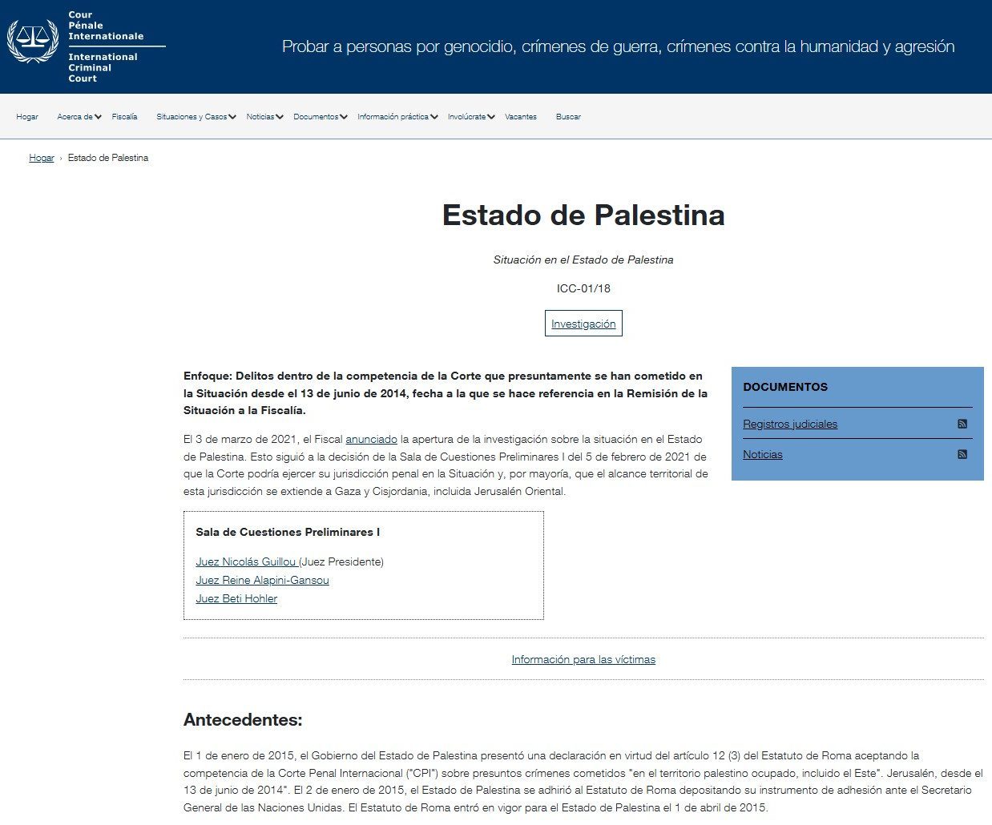The height and width of the screenshot is (825, 992).
Task: Go to Fiscalía menu item
Action: coord(124,117)
